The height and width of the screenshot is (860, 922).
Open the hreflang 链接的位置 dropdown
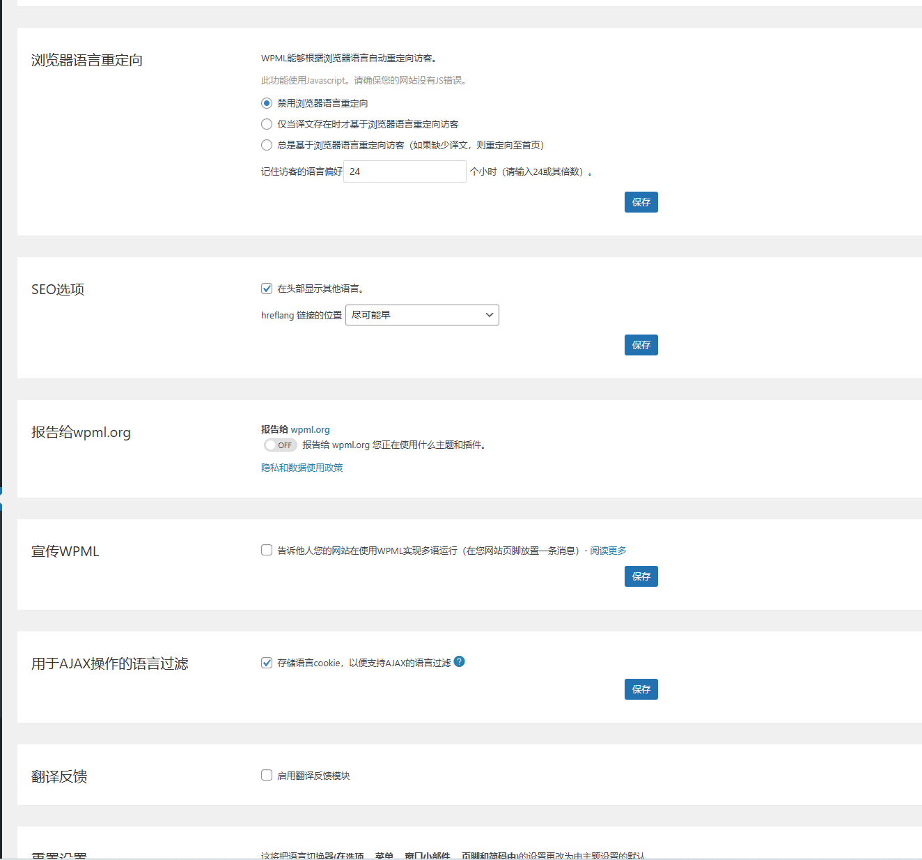click(x=422, y=315)
